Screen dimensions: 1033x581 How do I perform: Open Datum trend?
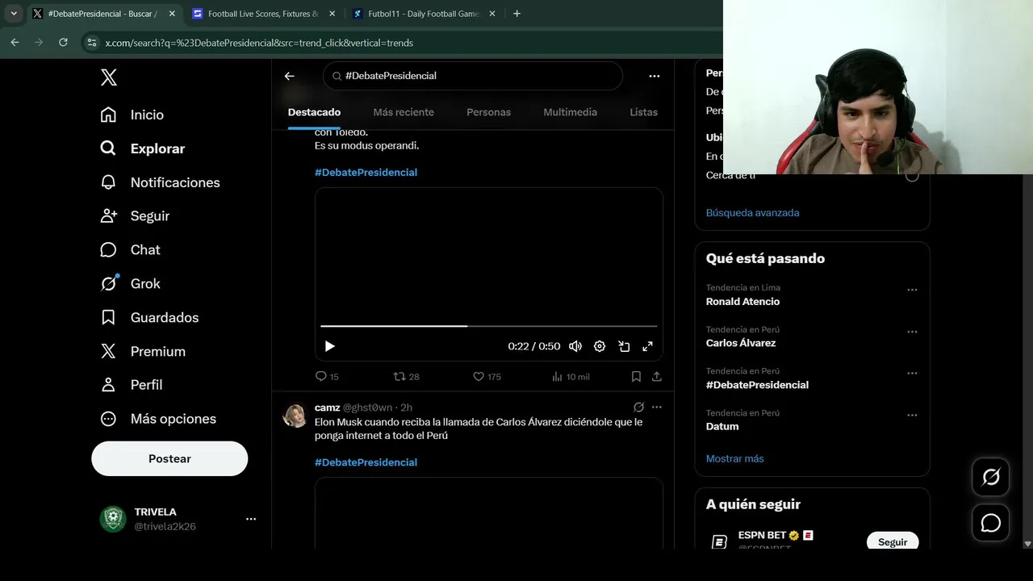click(x=722, y=426)
